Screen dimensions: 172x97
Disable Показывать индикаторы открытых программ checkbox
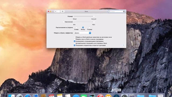[74, 45]
